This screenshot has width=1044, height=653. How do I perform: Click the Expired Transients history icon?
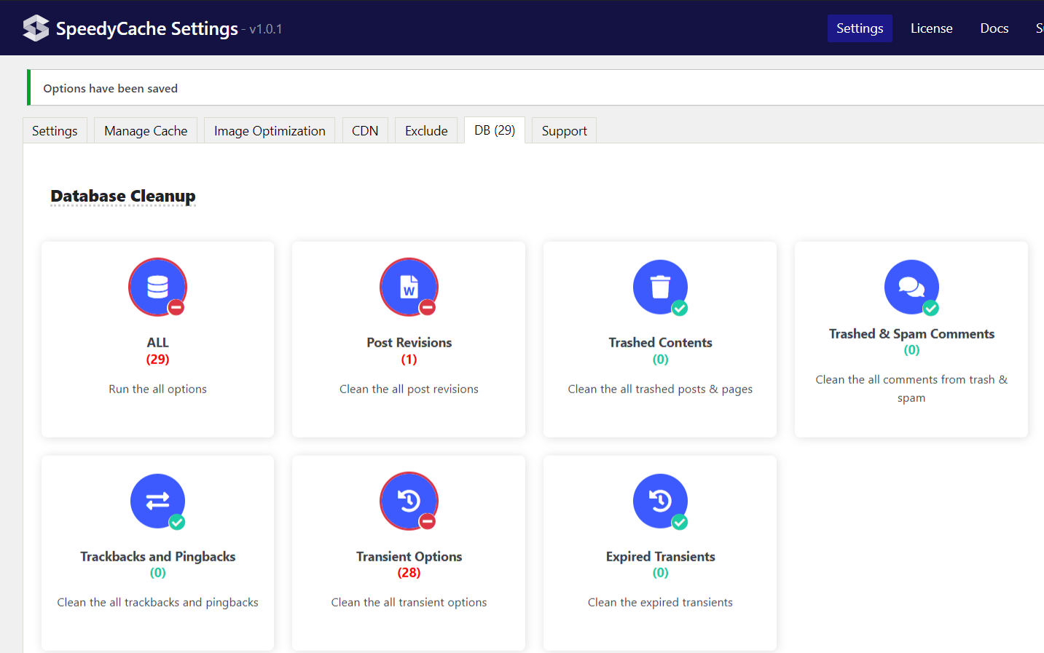[x=660, y=501]
